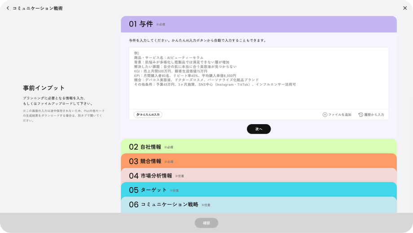
Task: Expand the 02 自社情報 section
Action: click(259, 147)
